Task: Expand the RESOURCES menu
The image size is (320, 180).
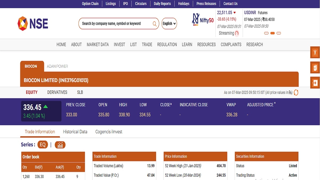Action: (x=206, y=45)
